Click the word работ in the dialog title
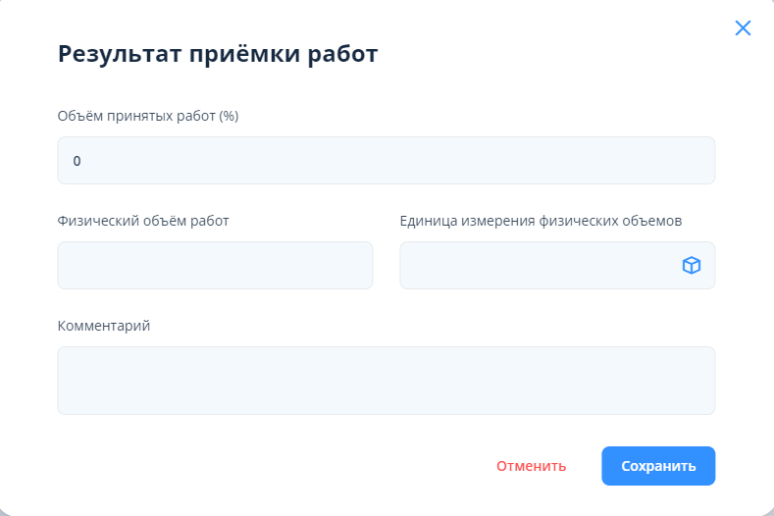This screenshot has width=774, height=516. (x=345, y=54)
